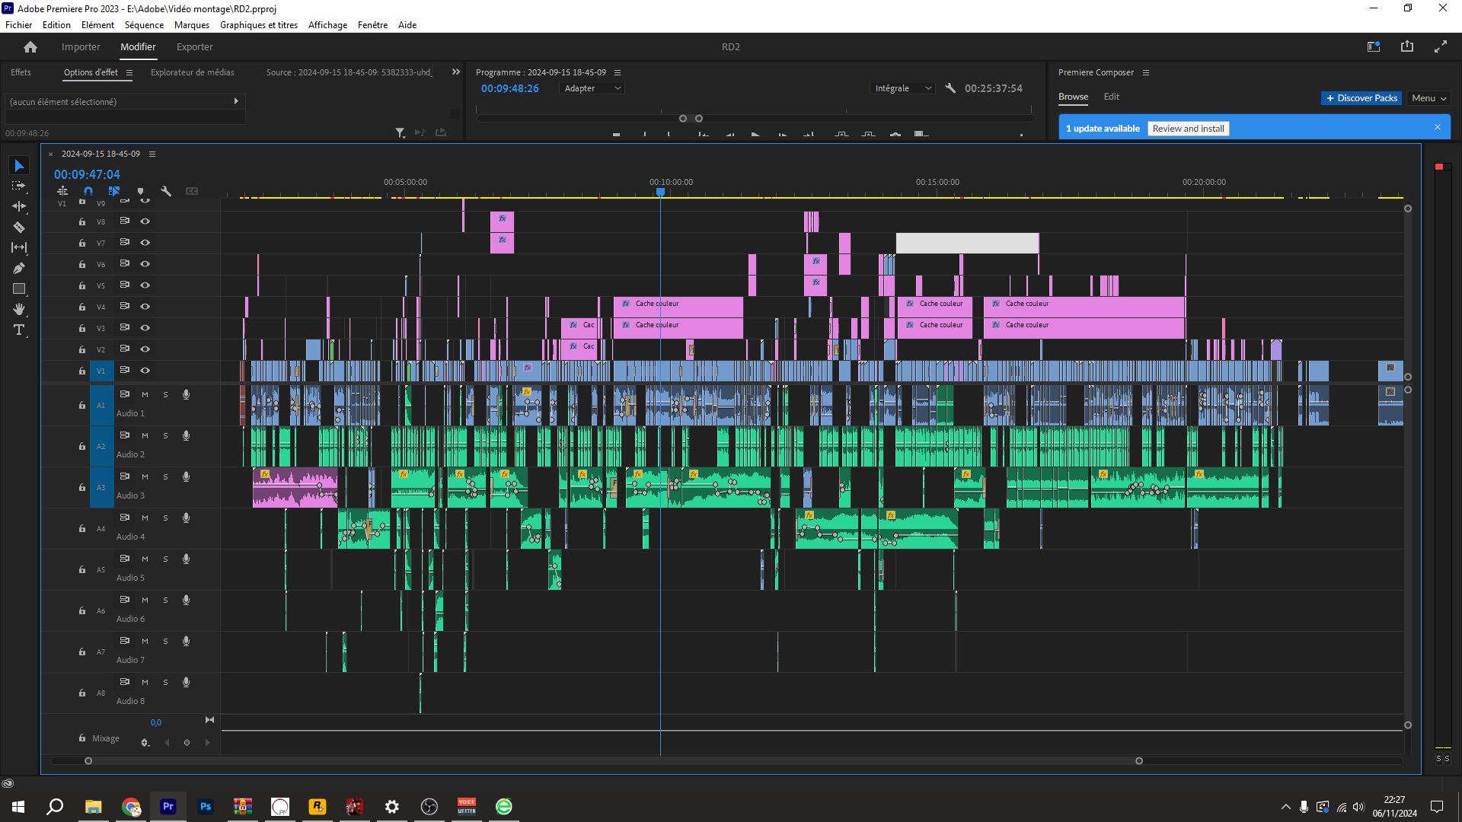Unlock track V4 lock icon

coord(82,307)
